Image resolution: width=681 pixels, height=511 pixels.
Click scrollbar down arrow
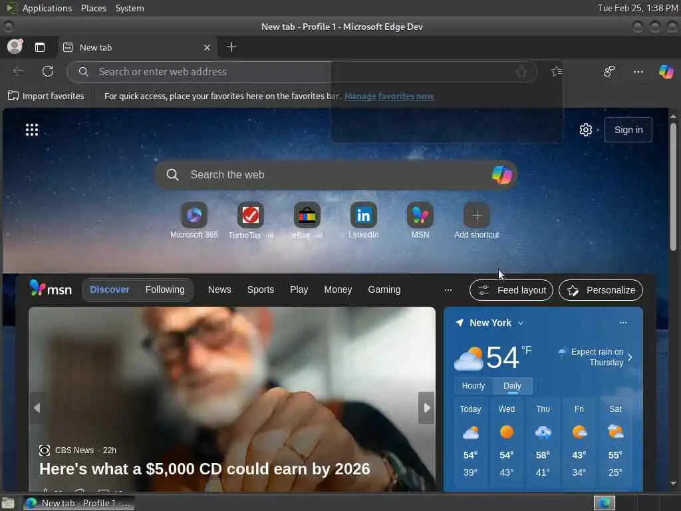click(x=673, y=483)
